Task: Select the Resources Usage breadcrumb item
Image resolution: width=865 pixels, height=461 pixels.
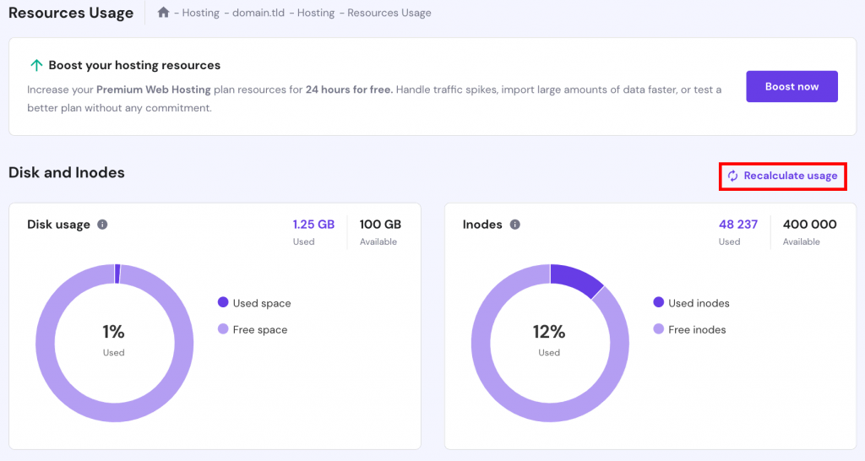Action: tap(389, 14)
